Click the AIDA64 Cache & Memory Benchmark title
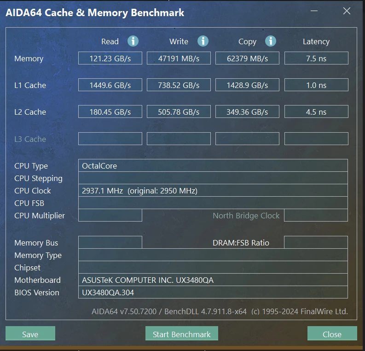Image resolution: width=365 pixels, height=351 pixels. point(95,13)
